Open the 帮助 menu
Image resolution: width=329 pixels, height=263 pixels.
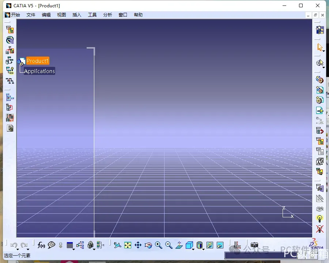[138, 15]
